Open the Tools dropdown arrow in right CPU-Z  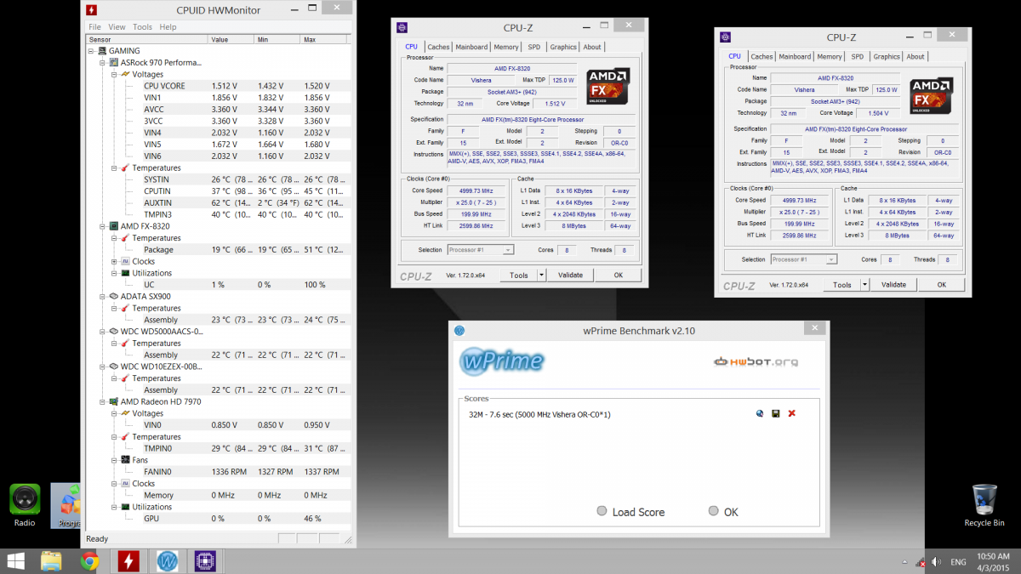tap(864, 285)
